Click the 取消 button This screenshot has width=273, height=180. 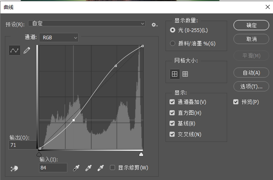tap(251, 39)
